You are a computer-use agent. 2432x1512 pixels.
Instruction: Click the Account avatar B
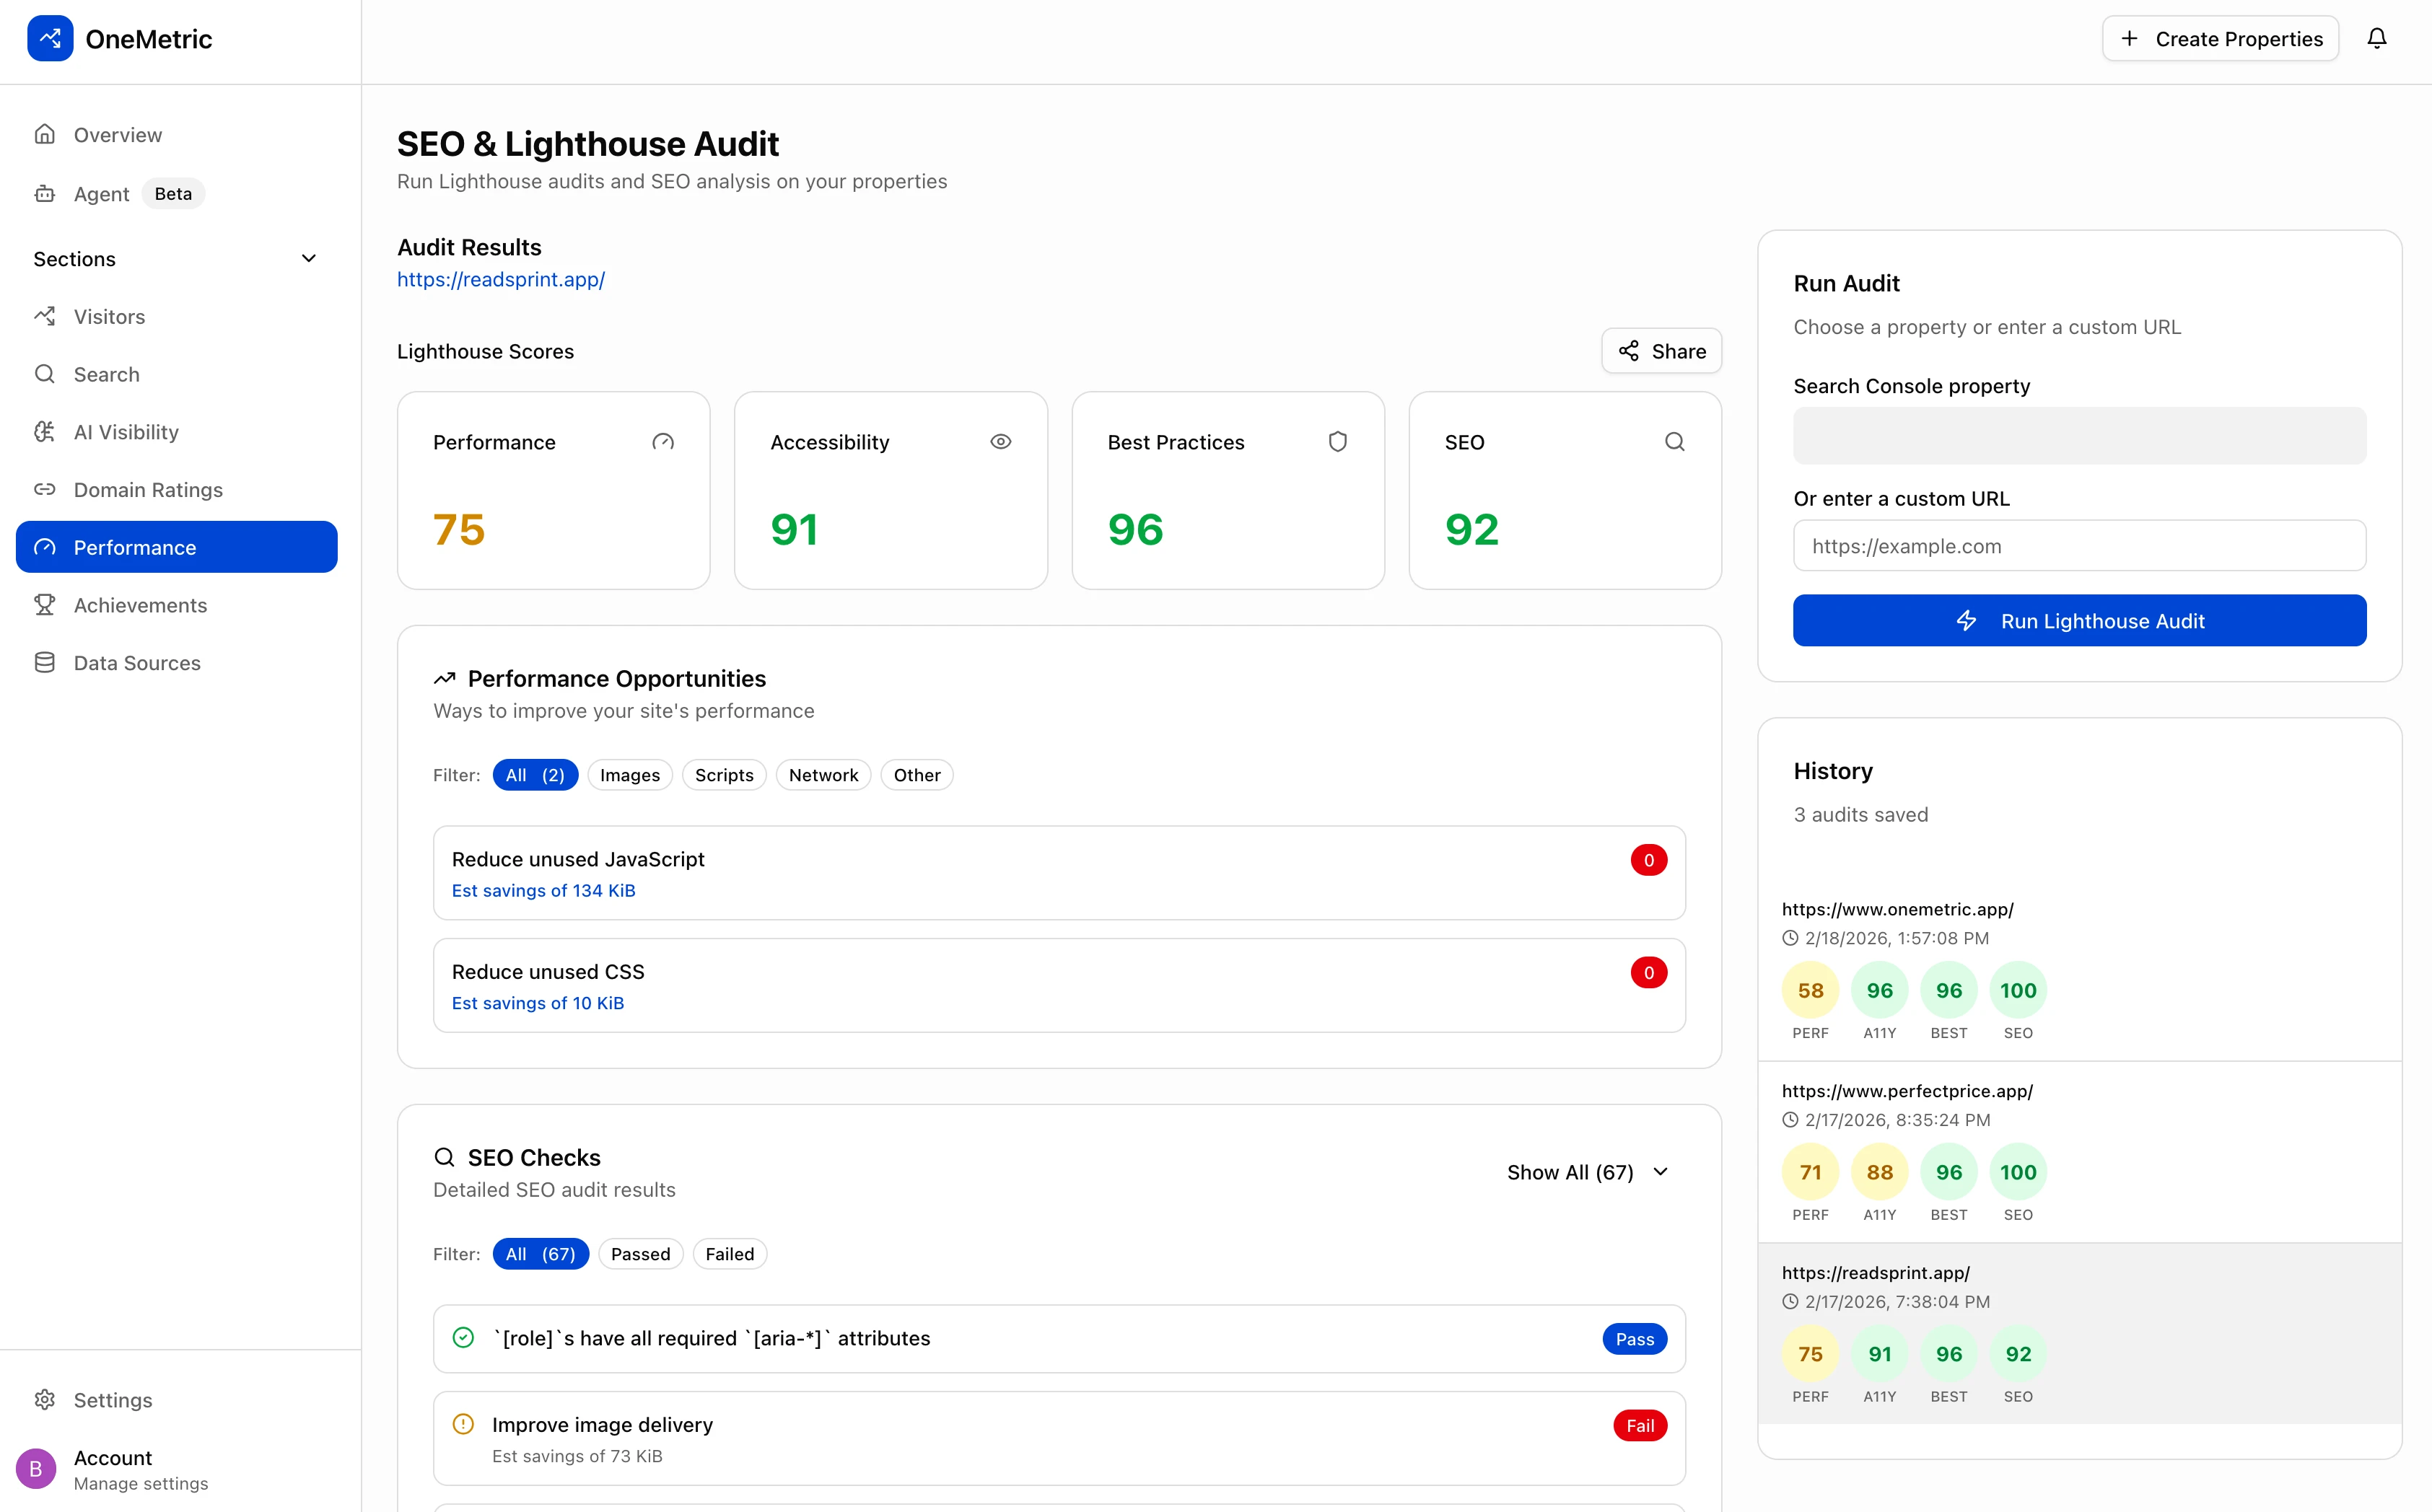(x=36, y=1469)
